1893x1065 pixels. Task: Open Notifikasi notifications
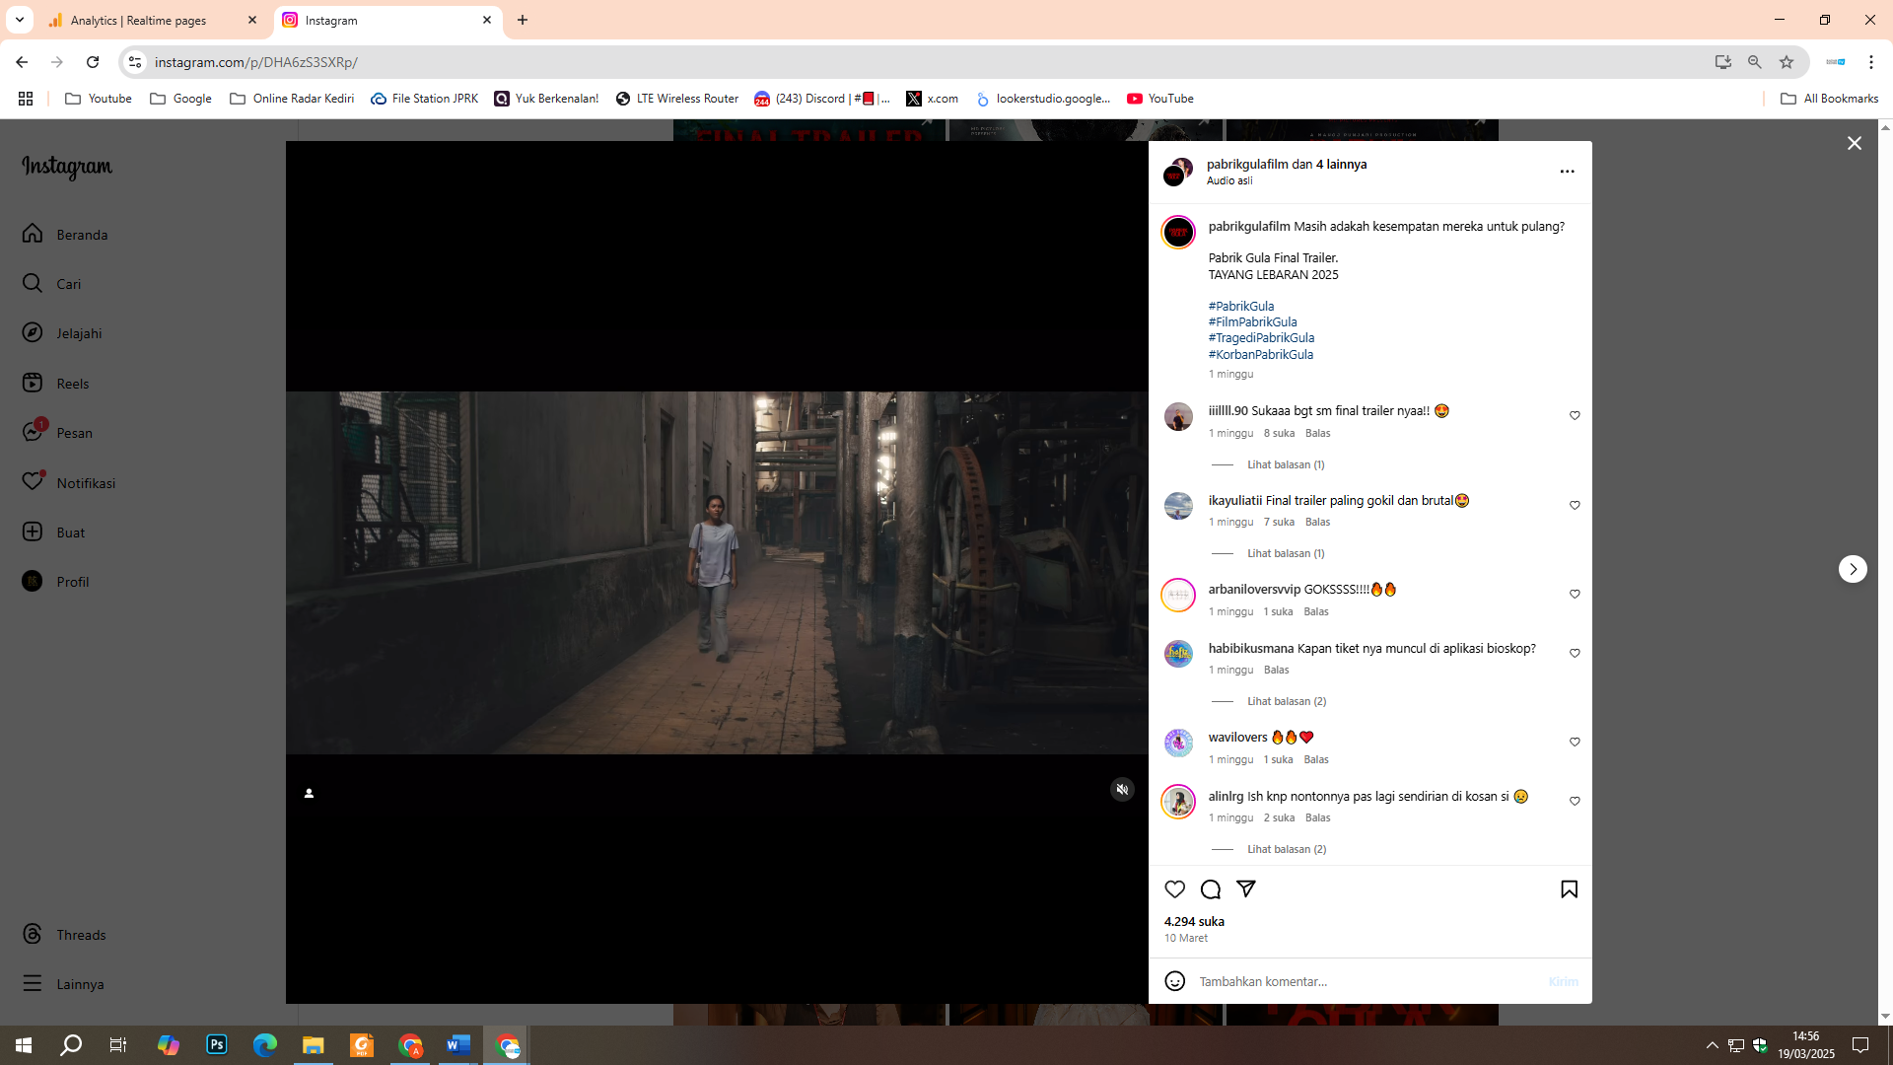(x=69, y=482)
